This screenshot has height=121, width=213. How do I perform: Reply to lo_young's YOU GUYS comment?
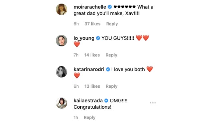pos(111,55)
